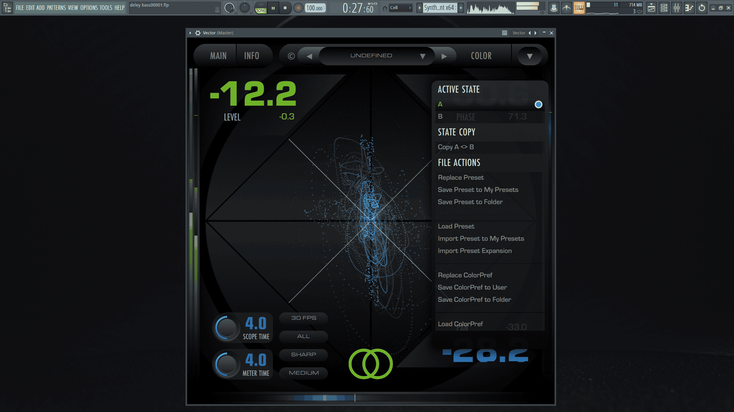The width and height of the screenshot is (734, 412).
Task: Add a new pattern with the plus button
Action: [x=461, y=8]
